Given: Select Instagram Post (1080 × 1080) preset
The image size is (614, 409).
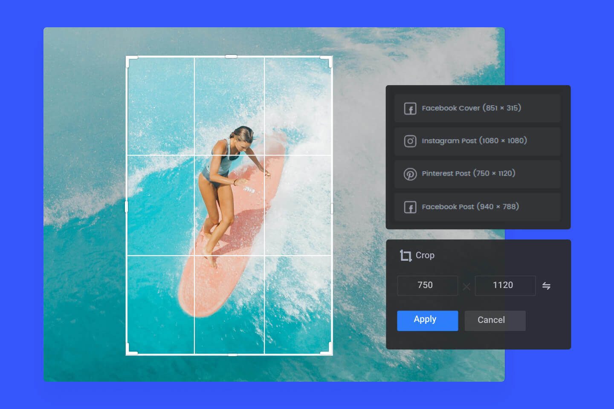Looking at the screenshot, I should coord(477,141).
